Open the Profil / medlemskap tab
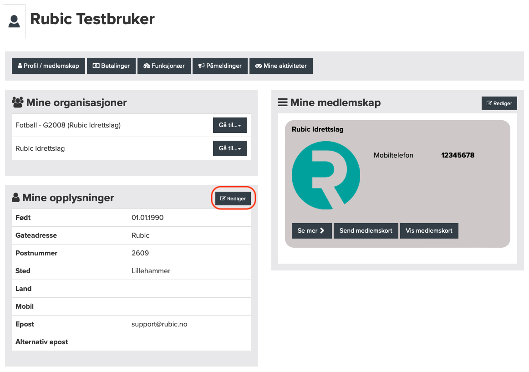The height and width of the screenshot is (372, 529). coord(48,66)
